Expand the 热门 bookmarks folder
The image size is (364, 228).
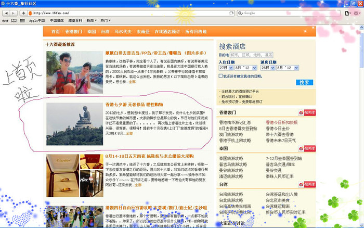106,21
